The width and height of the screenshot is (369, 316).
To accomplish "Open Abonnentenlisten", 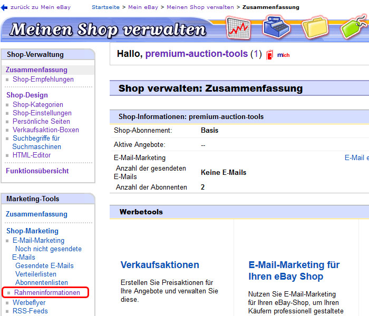I will pyautogui.click(x=42, y=283).
